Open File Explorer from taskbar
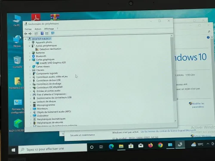 121,146
